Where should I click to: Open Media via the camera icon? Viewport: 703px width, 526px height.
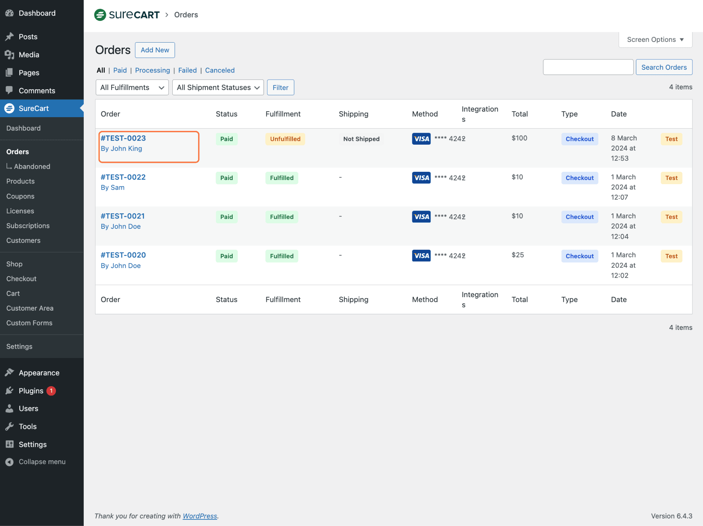tap(9, 54)
